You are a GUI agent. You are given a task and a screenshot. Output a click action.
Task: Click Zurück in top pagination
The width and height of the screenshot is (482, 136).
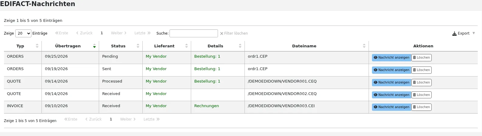84,33
